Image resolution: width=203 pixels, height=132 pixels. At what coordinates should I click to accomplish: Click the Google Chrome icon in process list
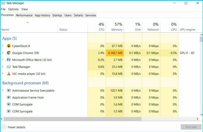[9, 53]
